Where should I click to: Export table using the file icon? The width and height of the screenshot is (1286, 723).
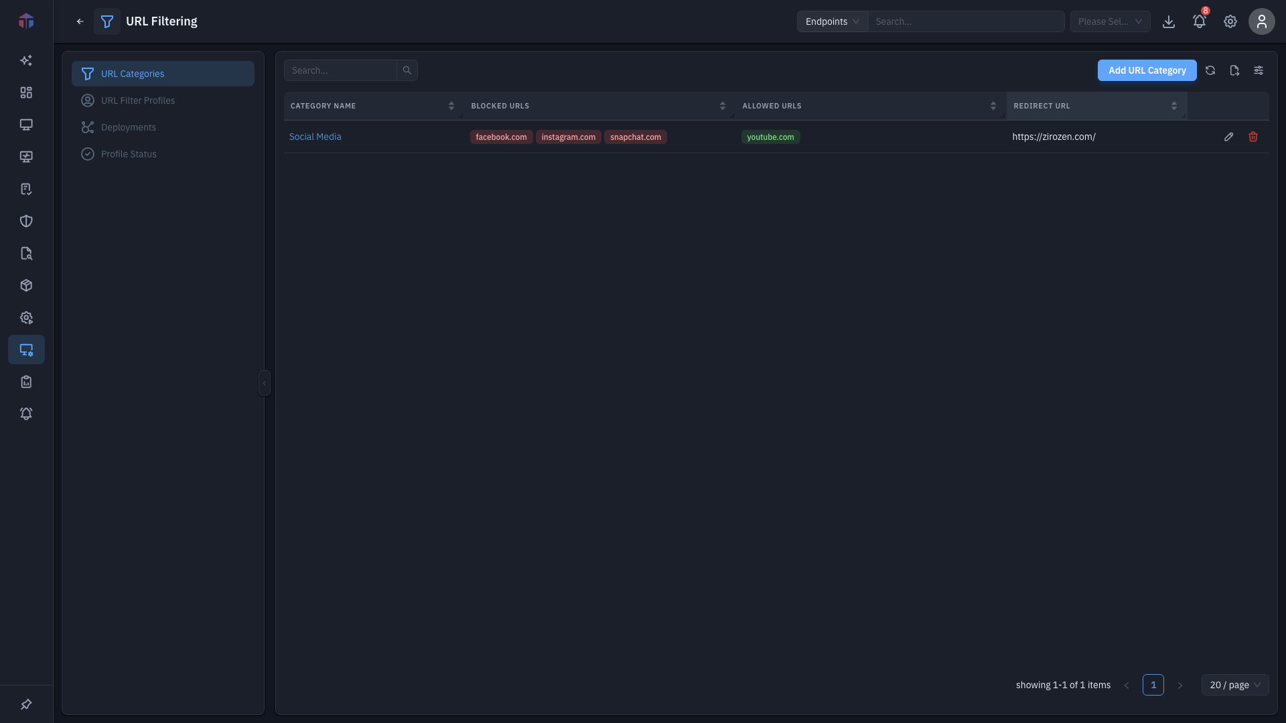(1234, 70)
